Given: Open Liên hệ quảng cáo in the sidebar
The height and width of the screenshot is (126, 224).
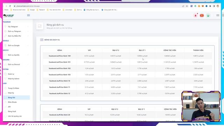Looking at the screenshot, I should (x=16, y=116).
